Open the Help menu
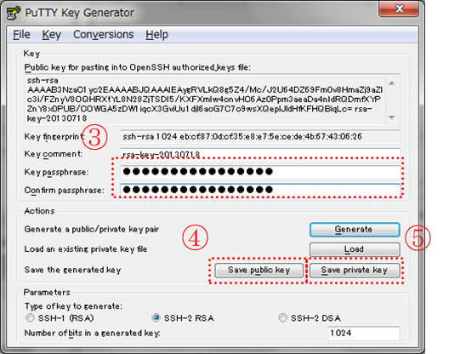Screen dimensions: 449x354 [156, 35]
